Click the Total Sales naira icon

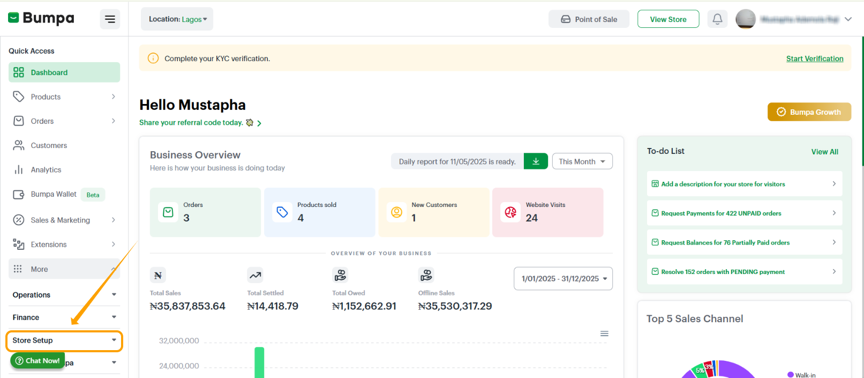(x=158, y=275)
